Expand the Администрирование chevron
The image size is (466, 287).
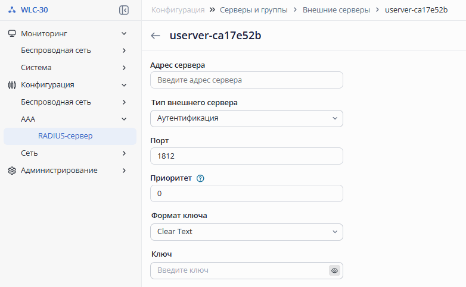[124, 171]
